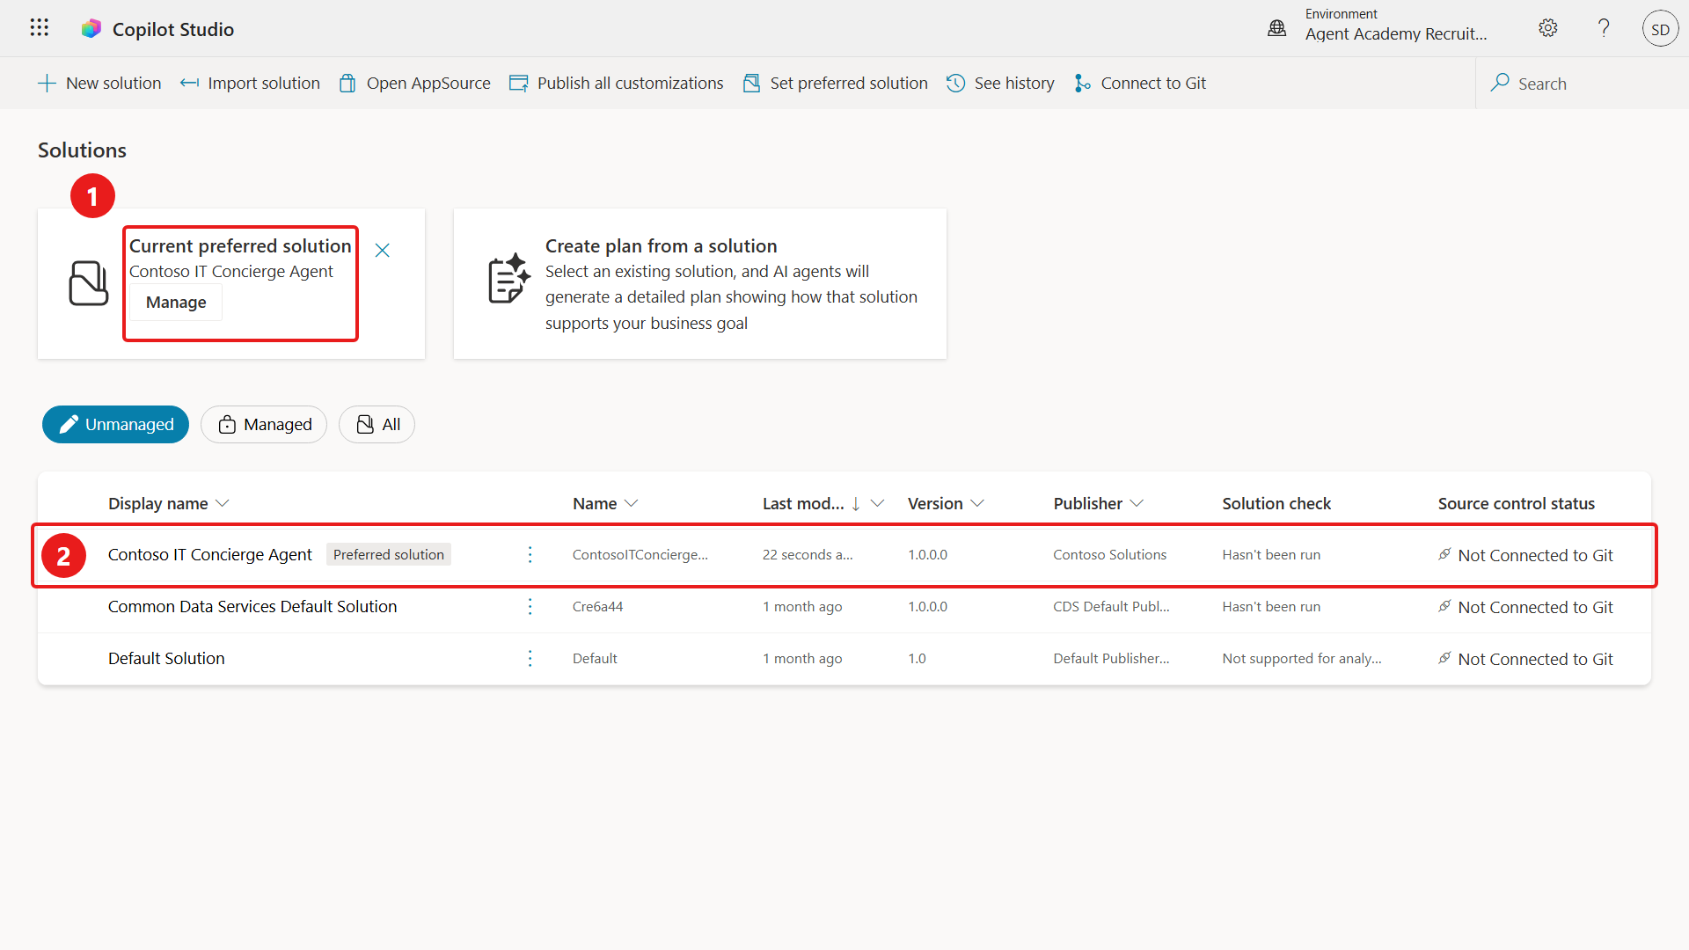This screenshot has width=1689, height=950.
Task: Open more options for Default Solution row
Action: click(x=530, y=659)
